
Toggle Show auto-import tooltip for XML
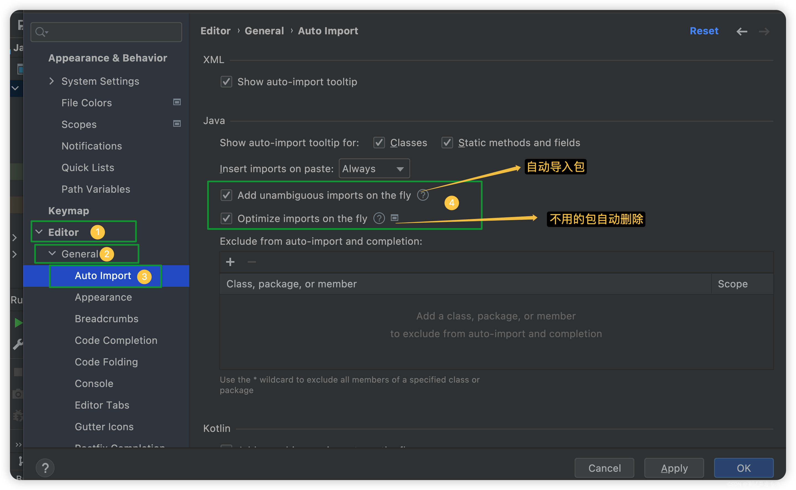tap(226, 81)
